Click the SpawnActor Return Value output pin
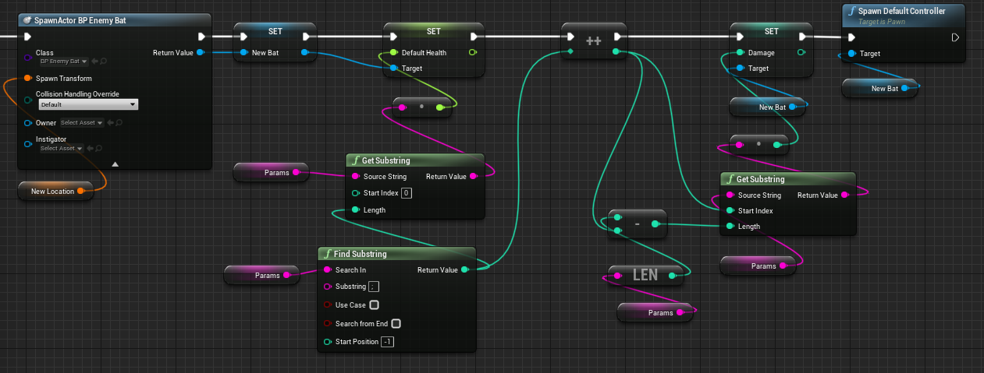This screenshot has width=984, height=373. (x=201, y=52)
